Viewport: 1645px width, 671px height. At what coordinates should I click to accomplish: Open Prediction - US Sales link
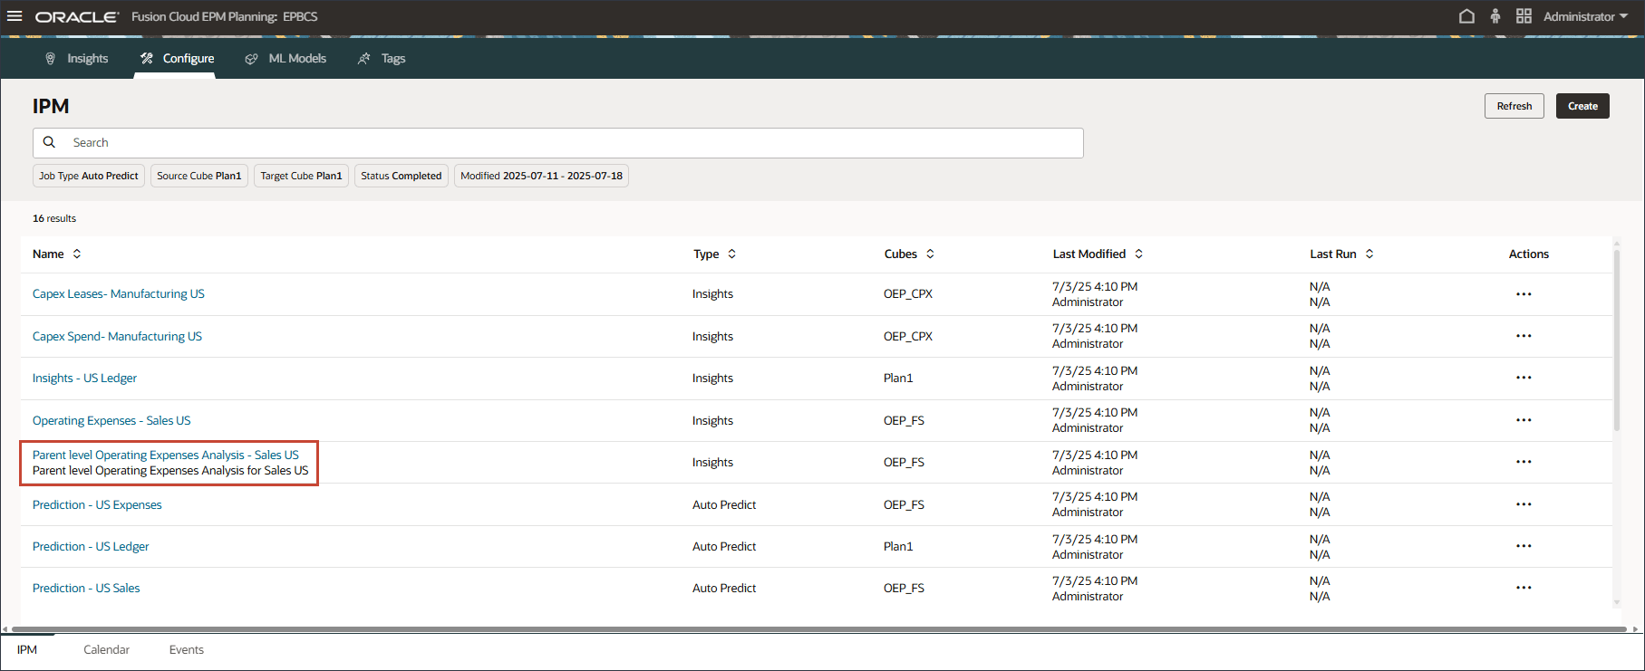pyautogui.click(x=86, y=589)
